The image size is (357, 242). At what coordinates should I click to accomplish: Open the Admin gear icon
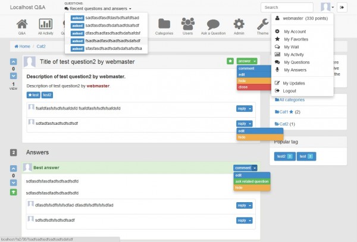[x=239, y=26]
